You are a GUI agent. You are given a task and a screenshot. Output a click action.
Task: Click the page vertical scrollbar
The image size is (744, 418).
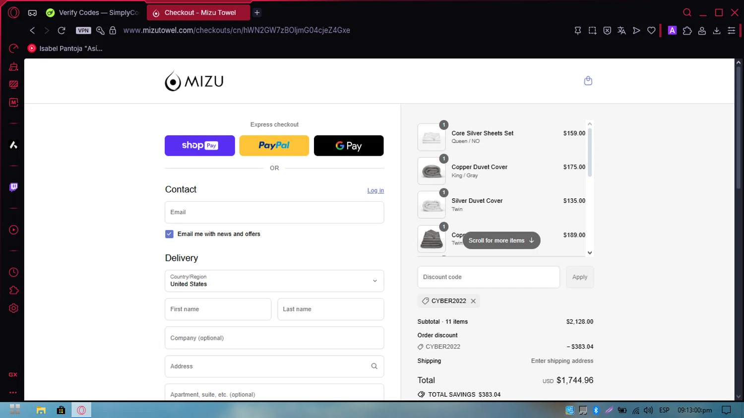pyautogui.click(x=739, y=127)
